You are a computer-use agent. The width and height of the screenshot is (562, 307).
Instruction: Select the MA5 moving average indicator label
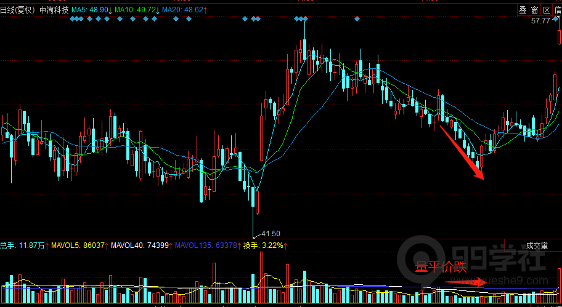91,10
